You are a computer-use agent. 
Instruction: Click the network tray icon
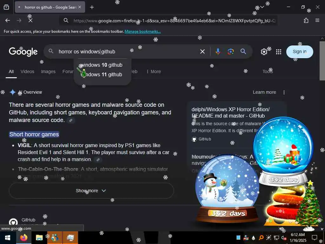coord(276,238)
